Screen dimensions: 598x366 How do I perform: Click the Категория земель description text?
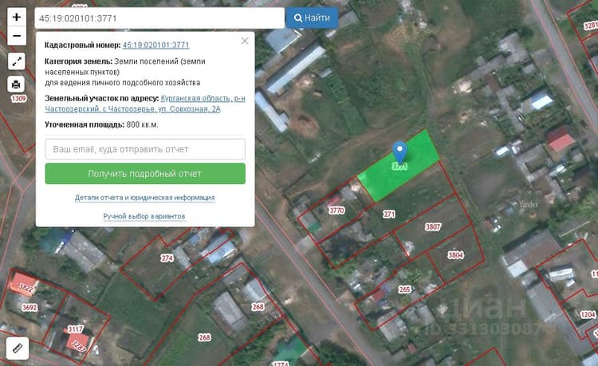(125, 72)
